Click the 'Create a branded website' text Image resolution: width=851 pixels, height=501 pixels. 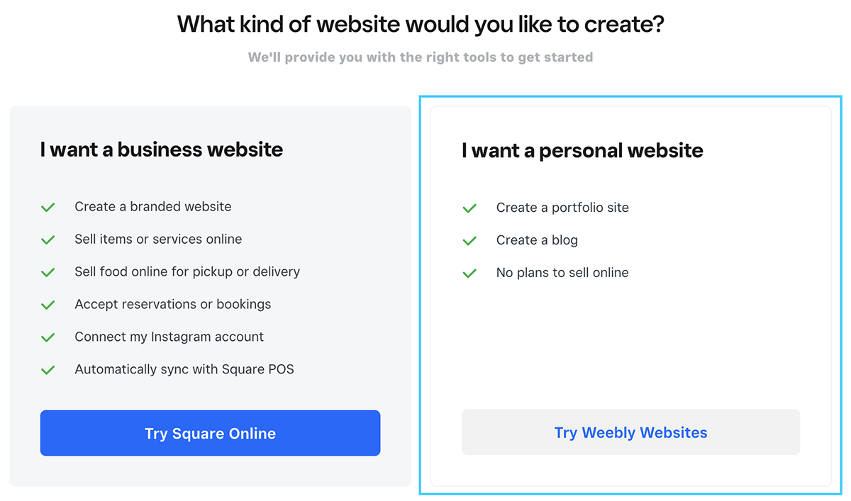[153, 207]
